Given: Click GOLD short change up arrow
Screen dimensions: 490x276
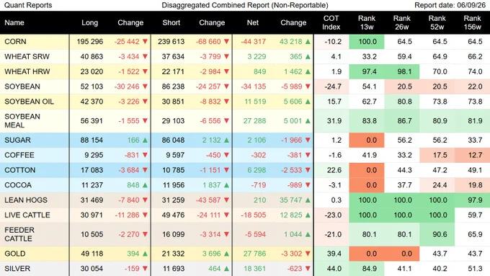Looking at the screenshot, I should (x=226, y=254).
